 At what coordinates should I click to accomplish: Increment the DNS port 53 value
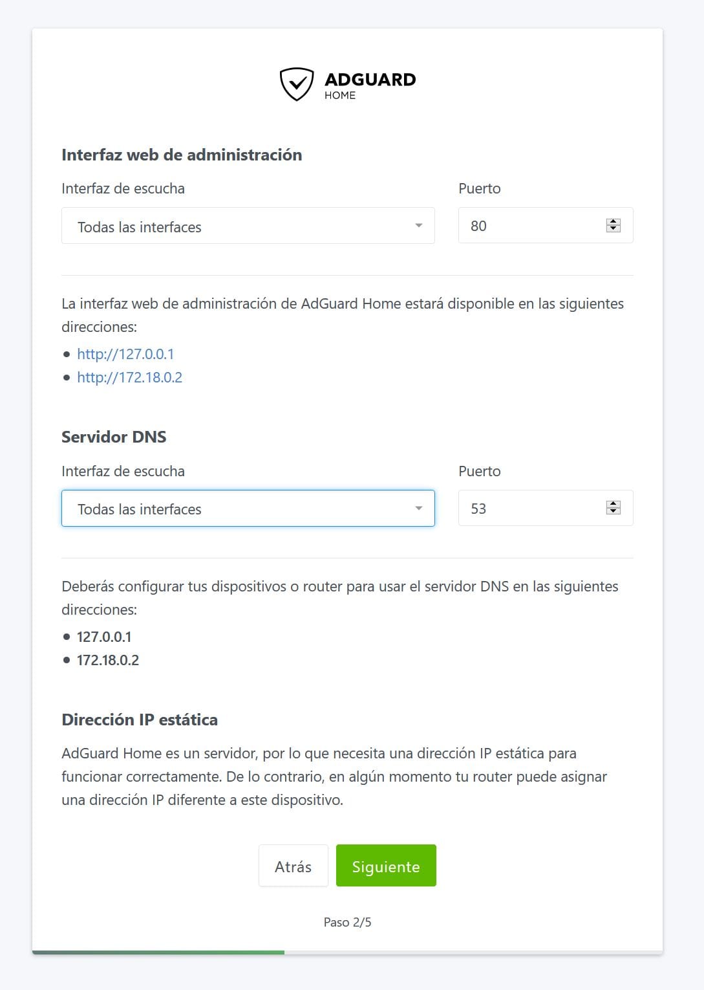pos(613,505)
